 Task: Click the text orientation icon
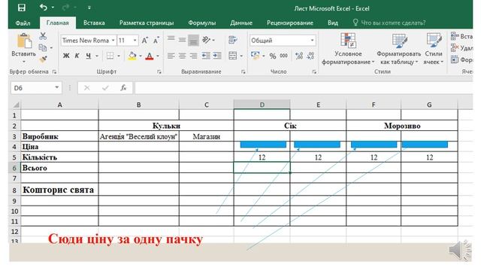(x=207, y=40)
